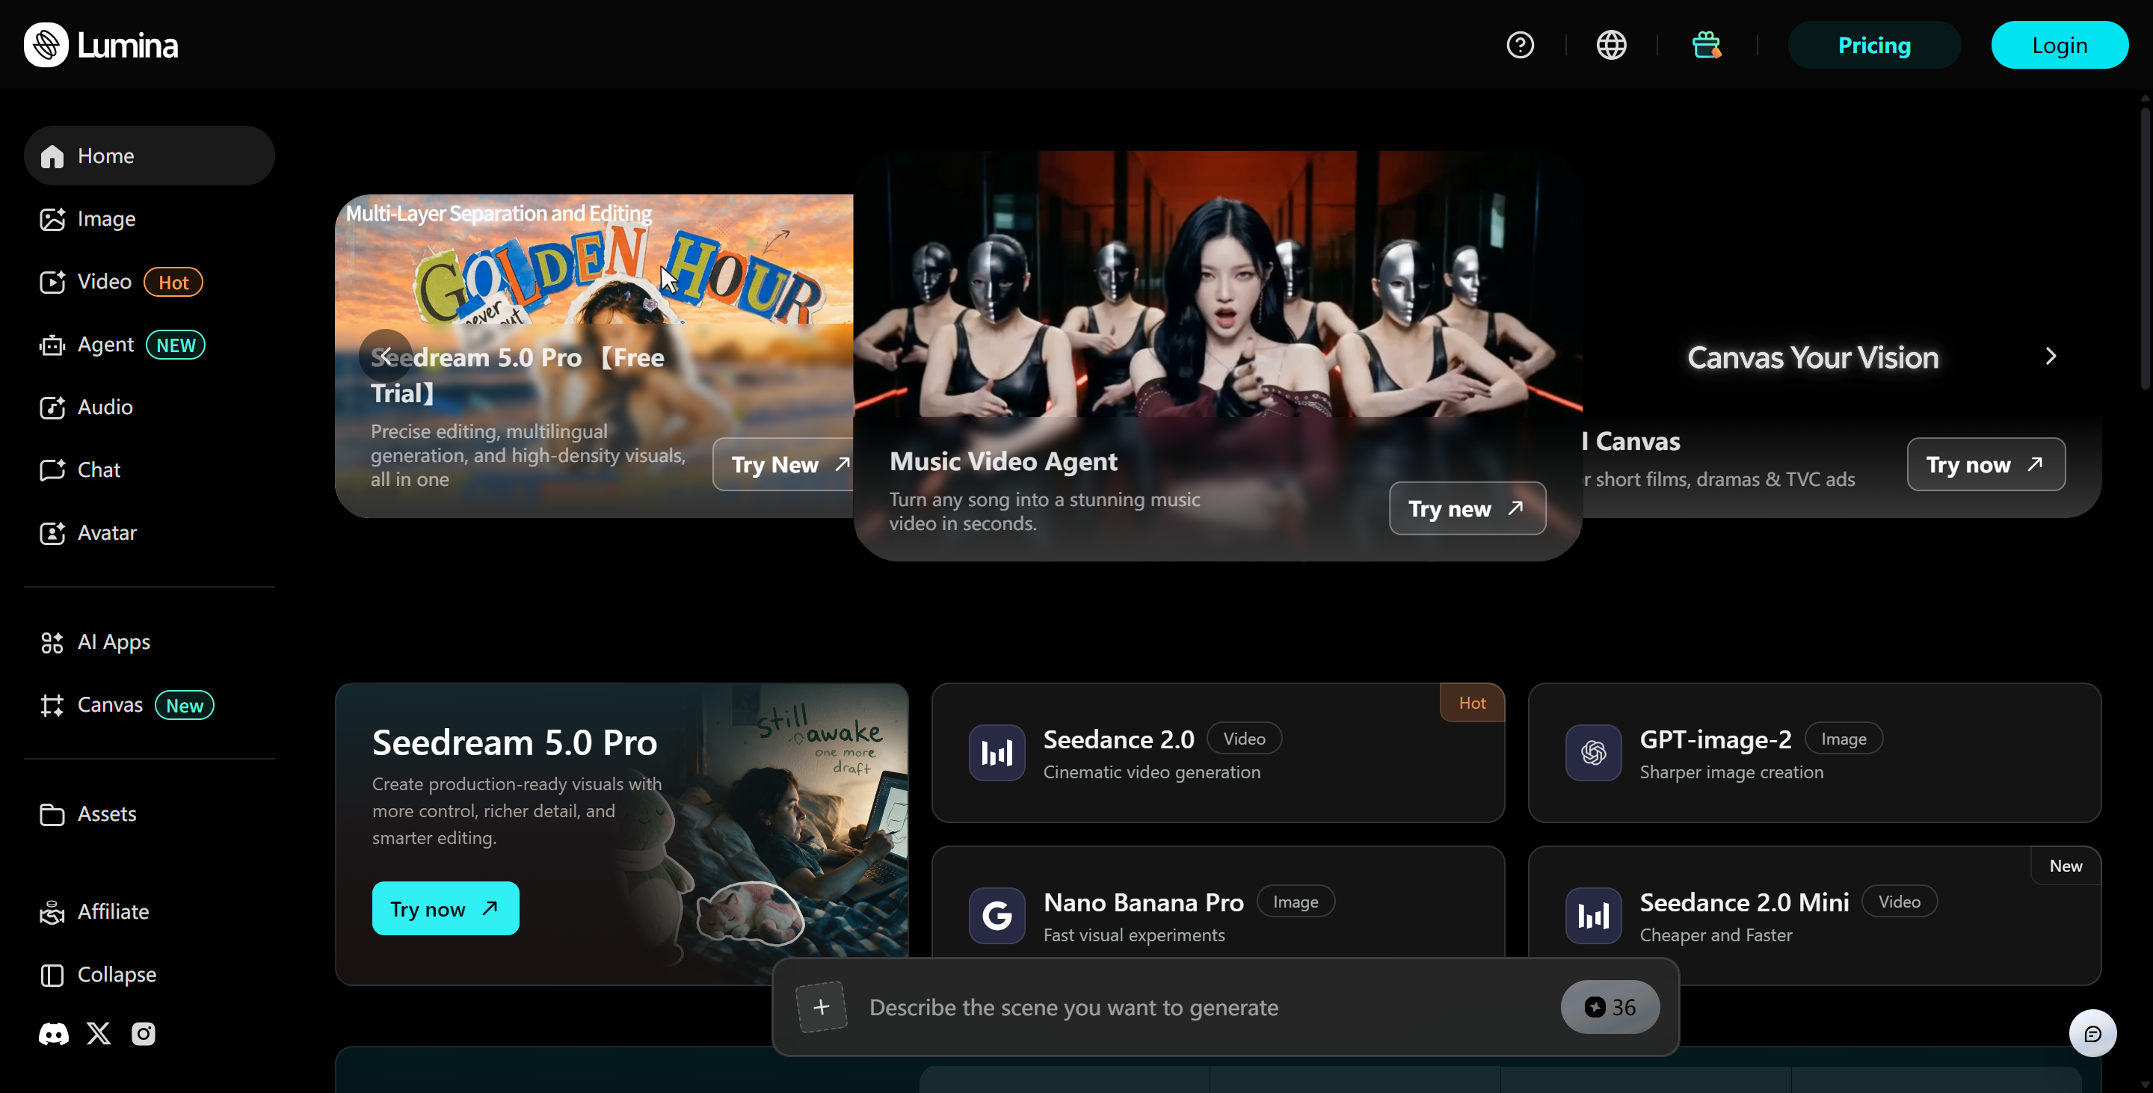
Task: Click the Canvas crop icon in sidebar
Action: [52, 705]
